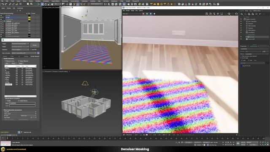270x152 pixels.
Task: Activate the Select Object tool
Action: coord(28,4)
